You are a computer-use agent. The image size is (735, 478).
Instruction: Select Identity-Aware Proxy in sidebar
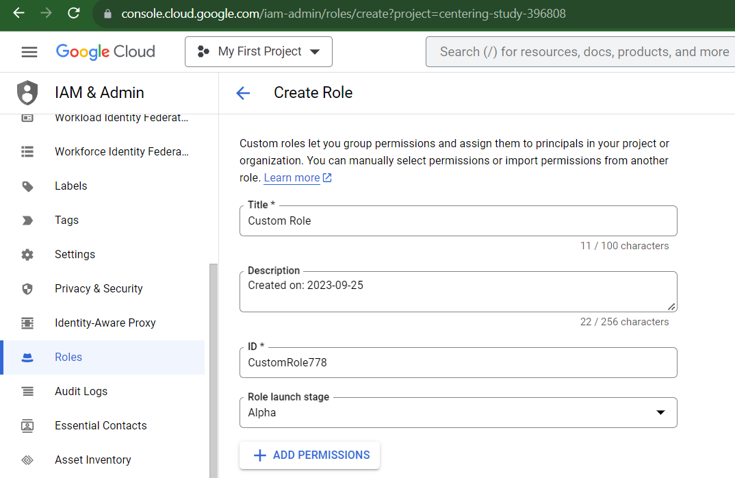pyautogui.click(x=105, y=323)
